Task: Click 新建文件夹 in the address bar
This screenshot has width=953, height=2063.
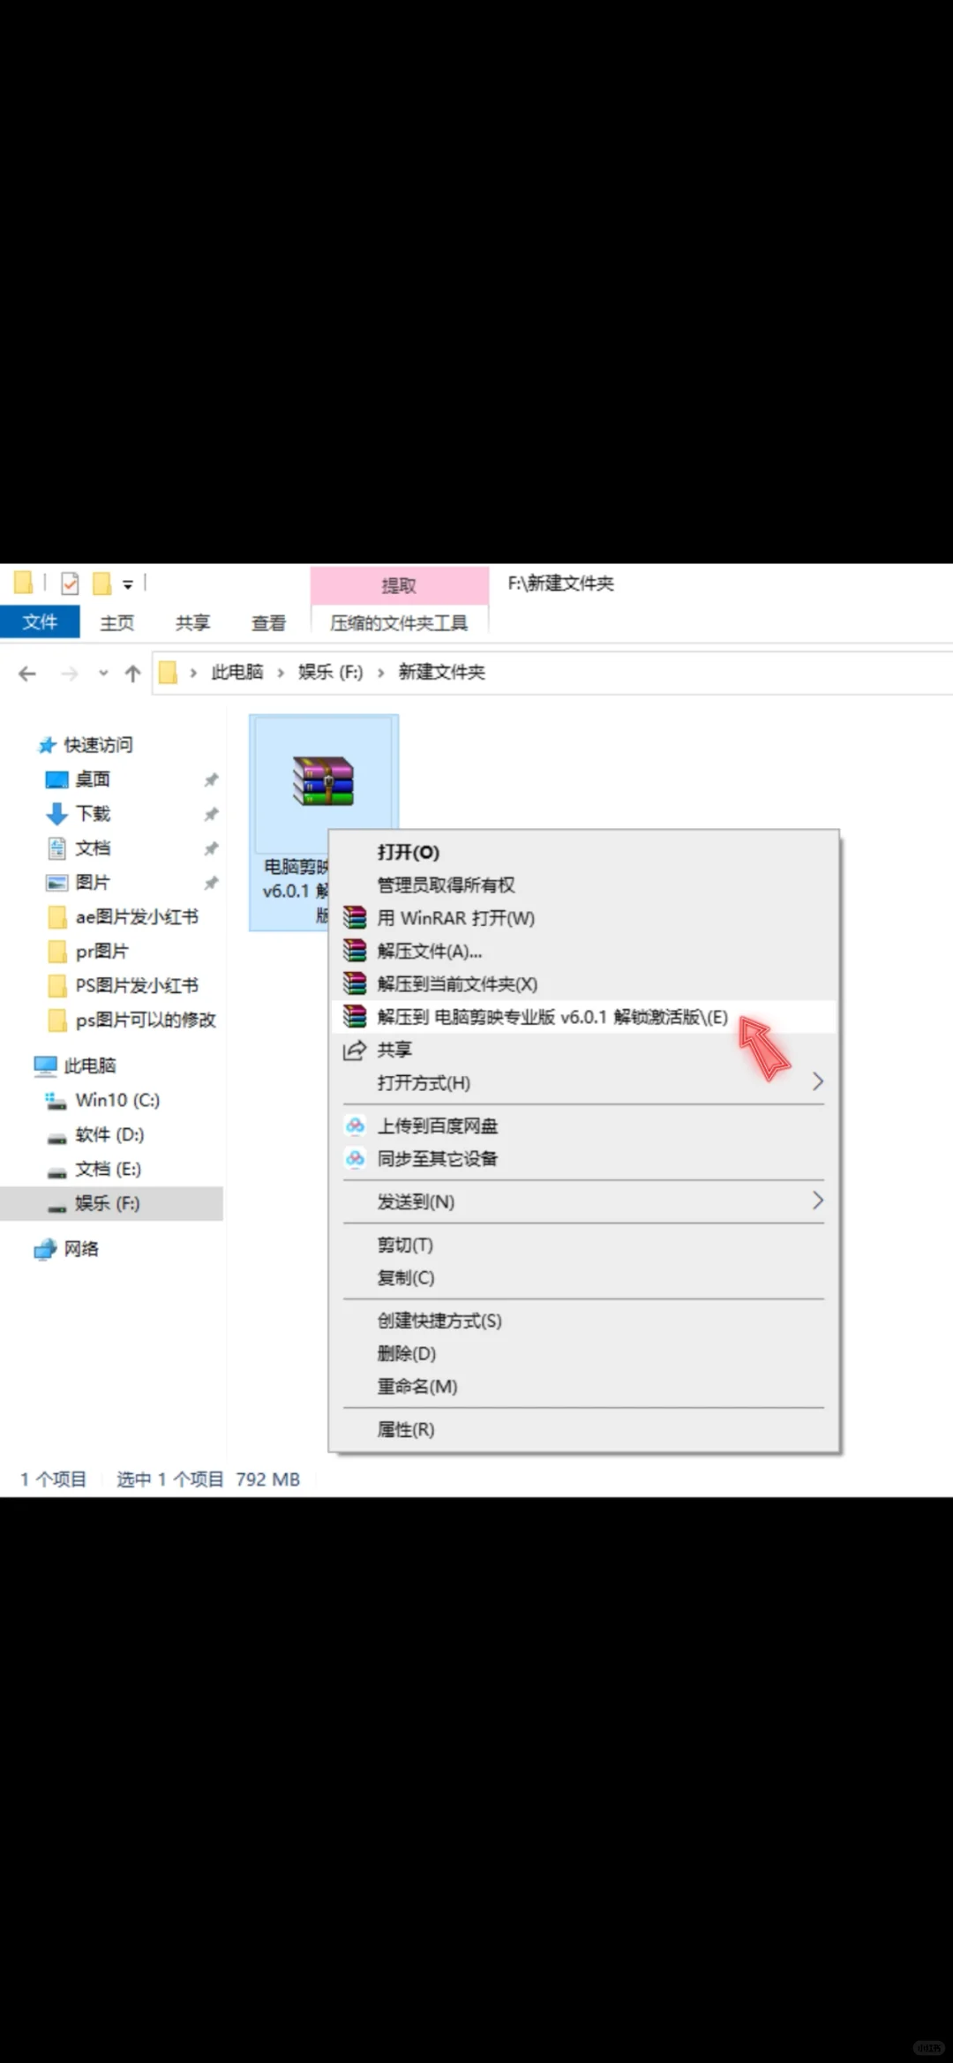Action: [x=442, y=673]
